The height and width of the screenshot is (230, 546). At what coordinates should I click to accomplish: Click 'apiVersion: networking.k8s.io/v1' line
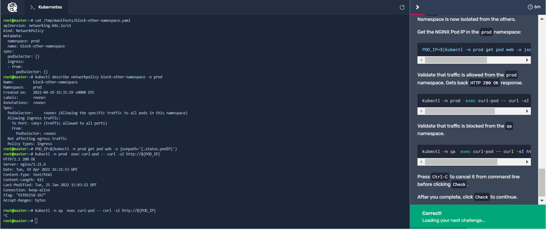(x=37, y=26)
